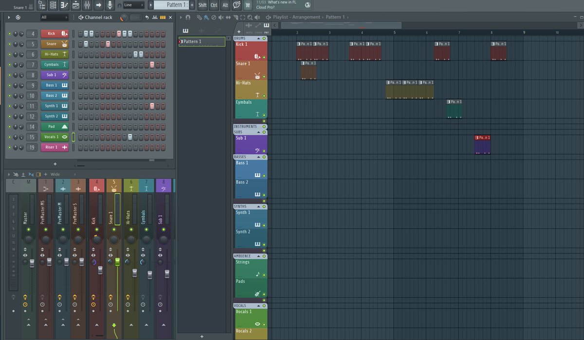Collapse the BASSES track group

[x=259, y=157]
